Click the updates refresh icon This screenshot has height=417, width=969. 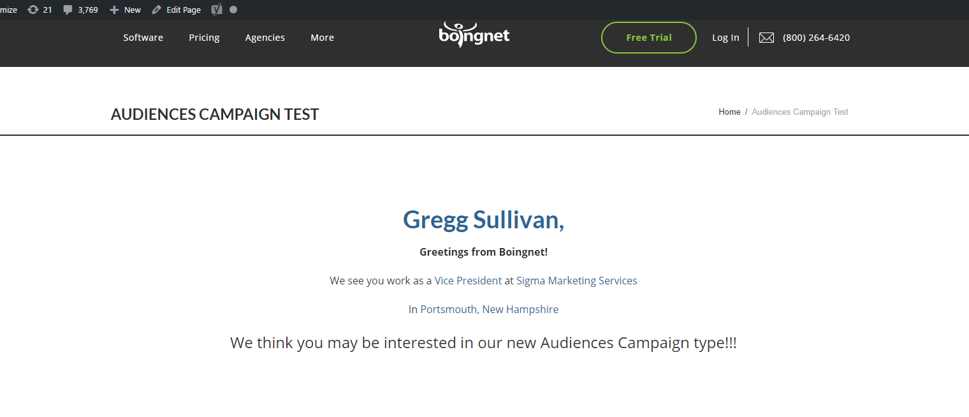coord(33,10)
